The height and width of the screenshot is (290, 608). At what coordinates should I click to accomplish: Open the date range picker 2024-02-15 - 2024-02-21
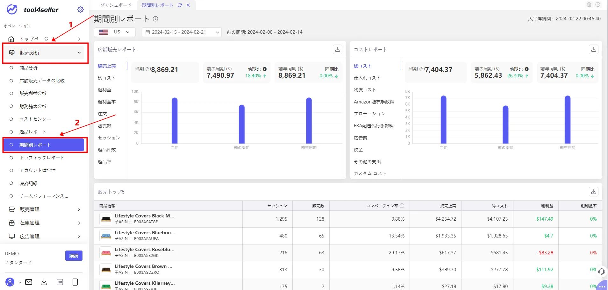pyautogui.click(x=182, y=32)
